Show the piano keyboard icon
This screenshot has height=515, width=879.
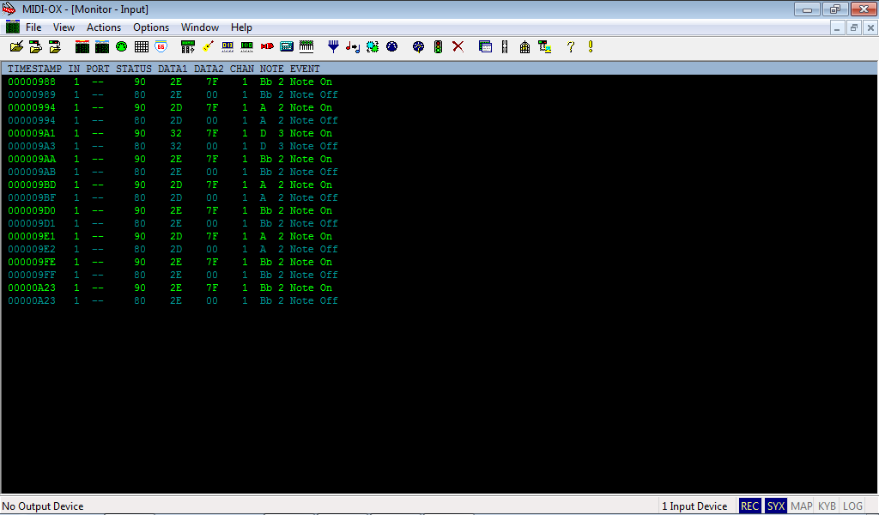coord(306,47)
